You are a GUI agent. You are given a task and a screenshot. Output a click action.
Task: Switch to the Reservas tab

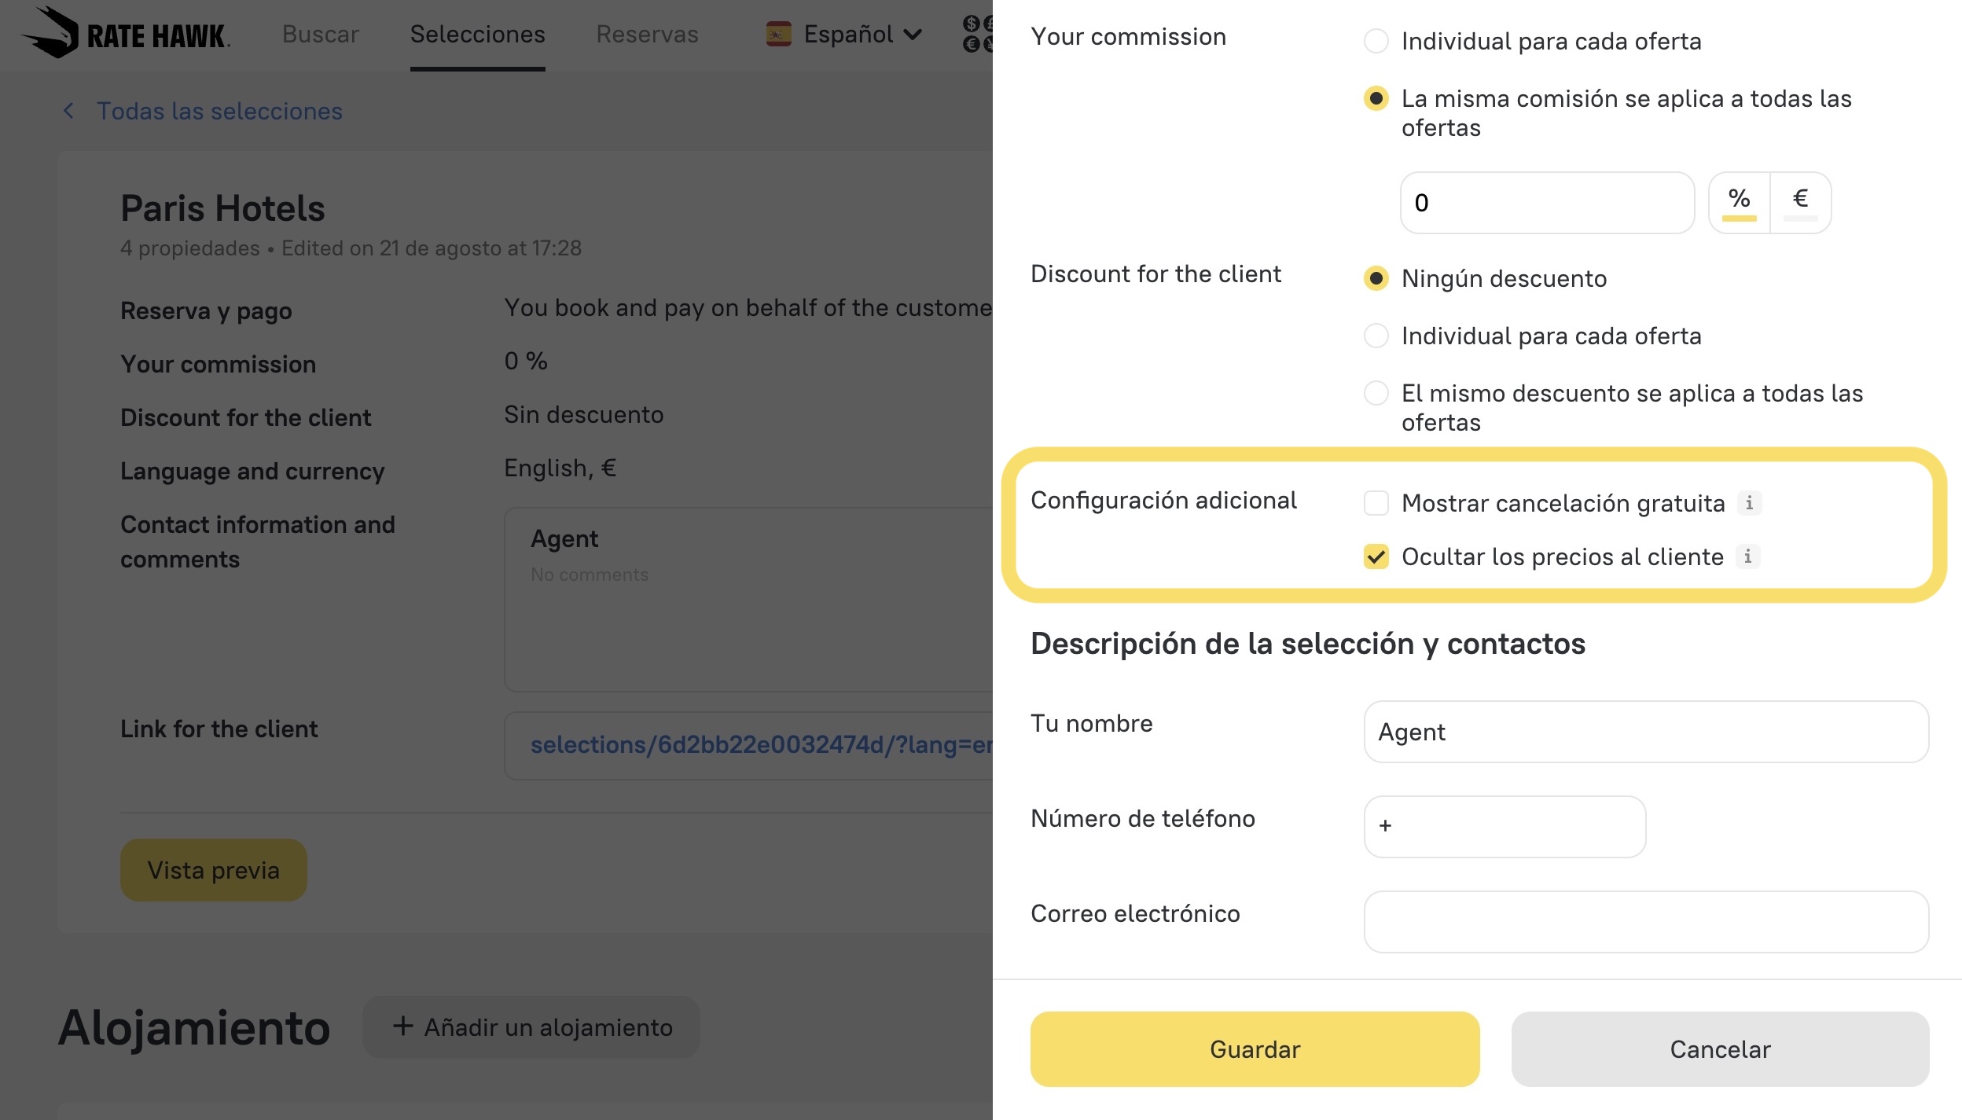point(647,35)
